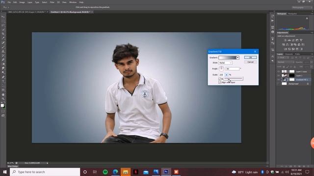Open the layer blend mode Normal dropdown
Viewport: 314px width, 176px height.
(x=286, y=62)
